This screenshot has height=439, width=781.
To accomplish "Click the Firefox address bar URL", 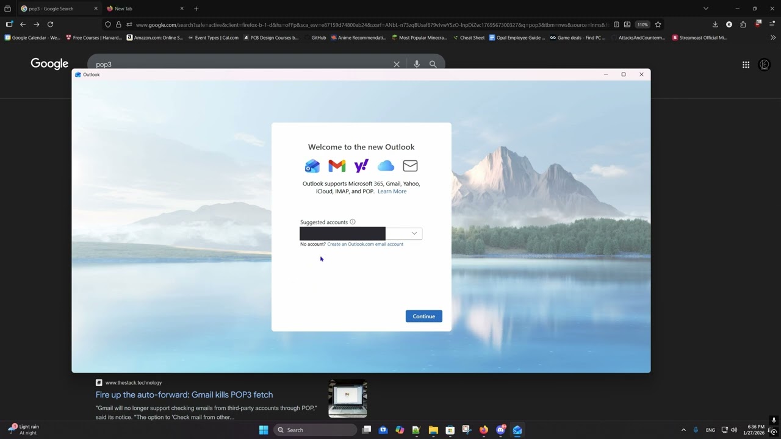I will tap(372, 25).
